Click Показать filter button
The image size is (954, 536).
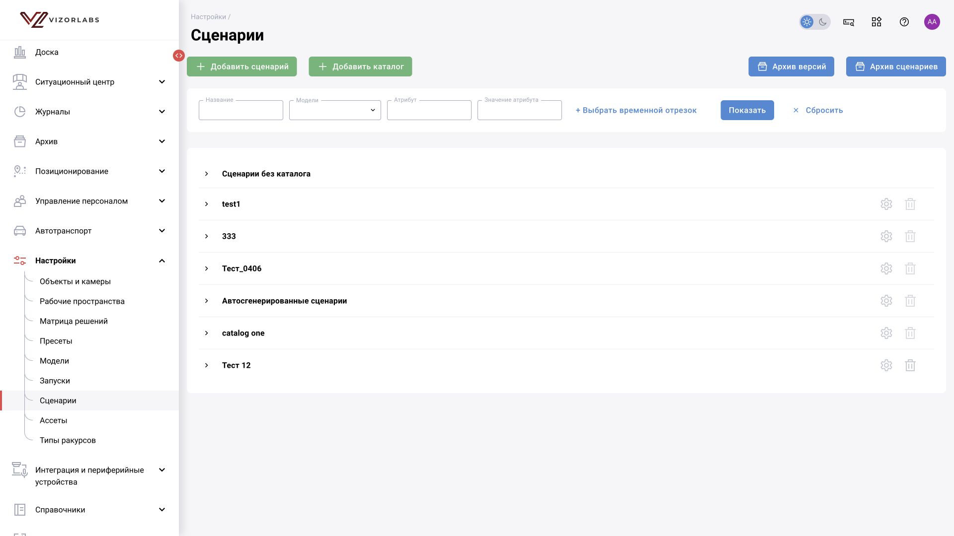747,110
